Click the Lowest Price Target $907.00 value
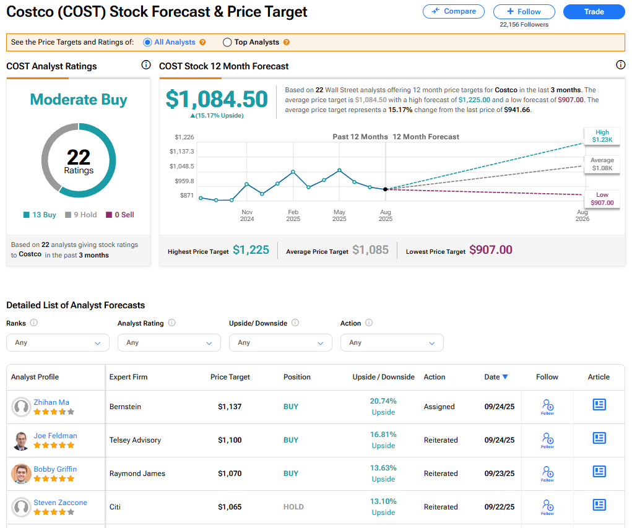 pyautogui.click(x=491, y=250)
